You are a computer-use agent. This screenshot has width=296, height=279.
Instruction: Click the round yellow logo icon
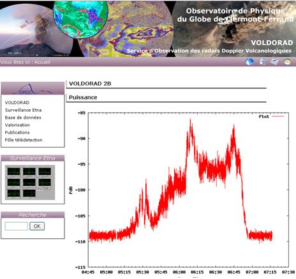287,62
